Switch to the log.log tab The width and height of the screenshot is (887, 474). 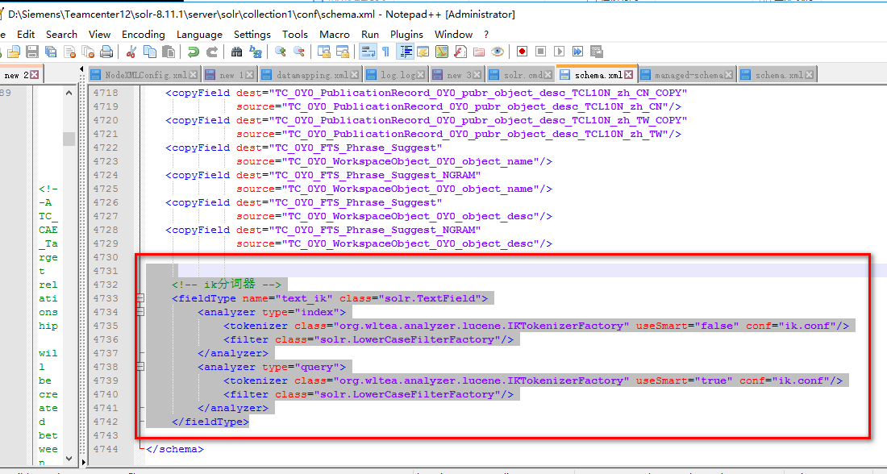click(x=397, y=75)
